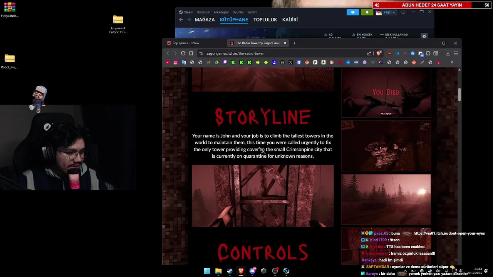Open Yardım menu in Steam
Viewport: 493px width, 277px height.
pos(252,12)
